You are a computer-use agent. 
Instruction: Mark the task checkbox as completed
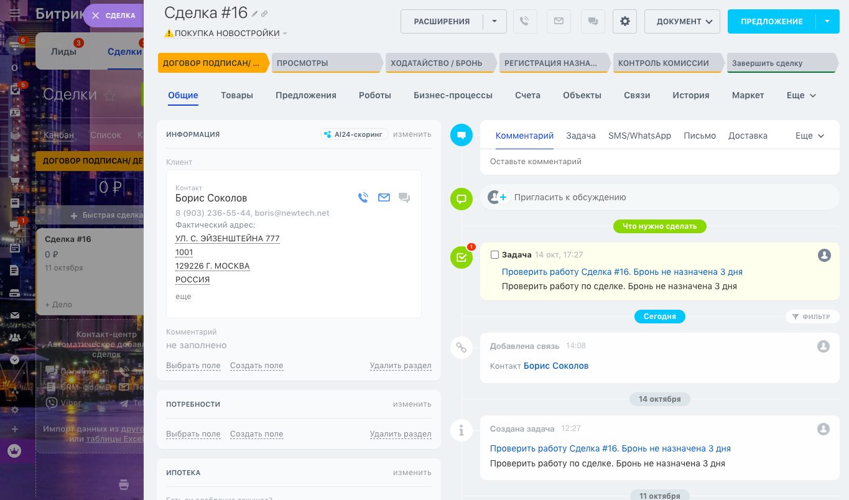pyautogui.click(x=494, y=254)
